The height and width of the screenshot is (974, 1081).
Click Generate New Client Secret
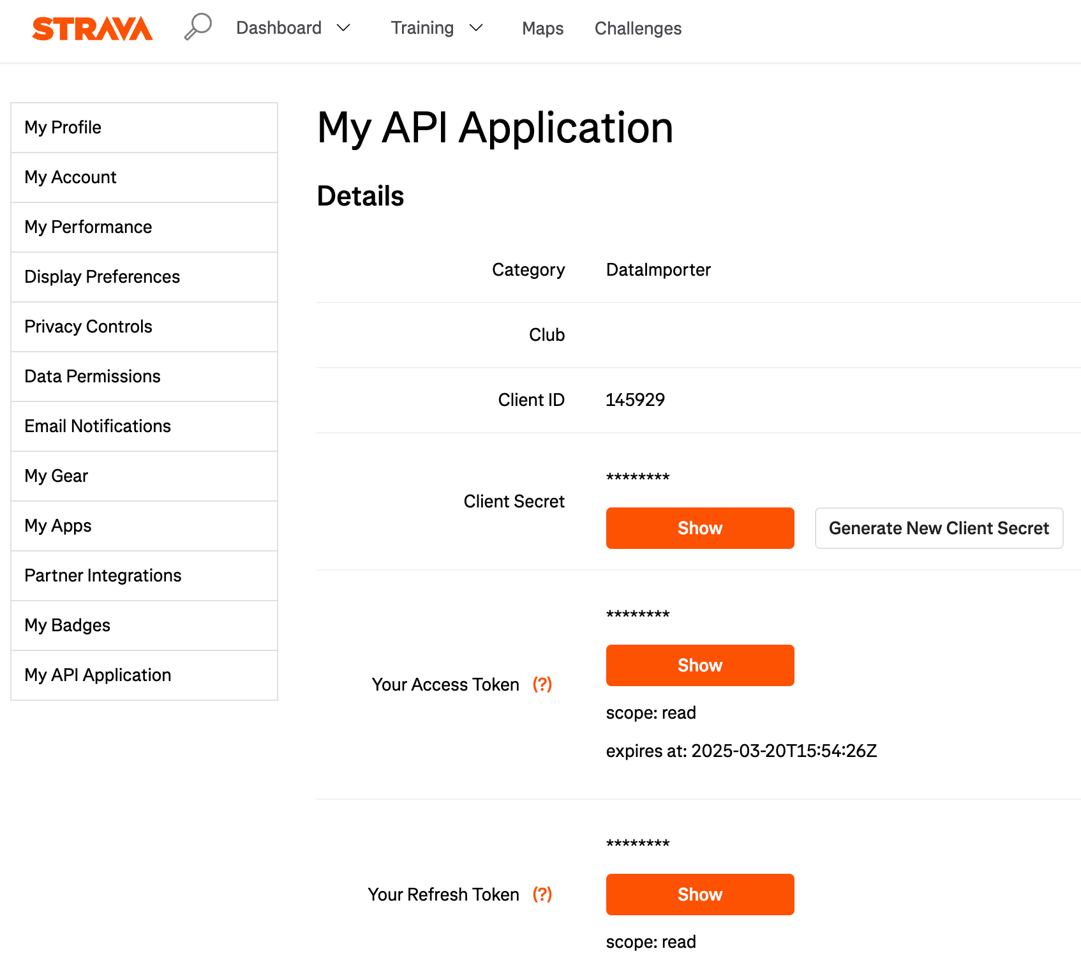pyautogui.click(x=939, y=528)
